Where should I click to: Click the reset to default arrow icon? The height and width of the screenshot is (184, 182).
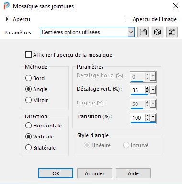pos(172,32)
